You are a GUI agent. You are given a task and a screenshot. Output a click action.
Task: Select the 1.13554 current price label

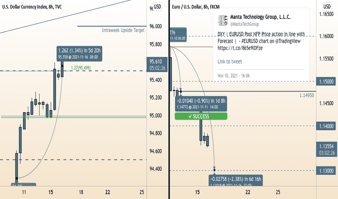pyautogui.click(x=327, y=149)
